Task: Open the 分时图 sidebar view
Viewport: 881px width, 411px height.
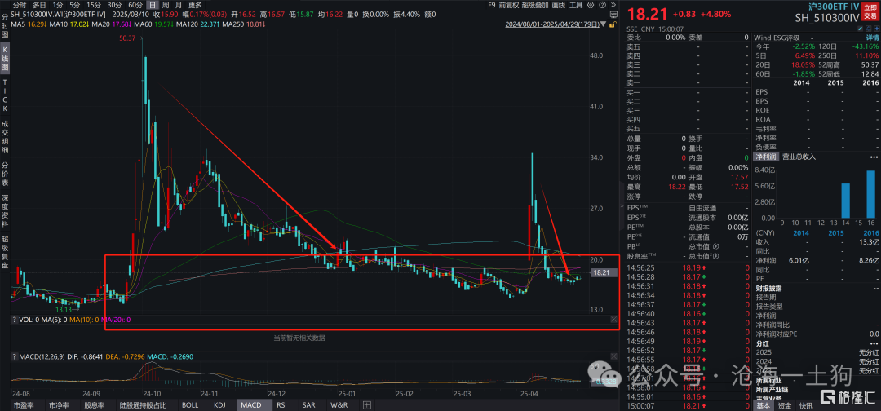Action: point(5,27)
